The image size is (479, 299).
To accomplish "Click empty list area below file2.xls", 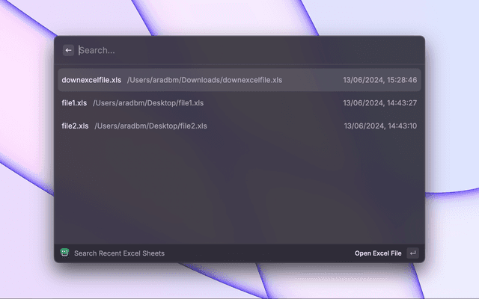I will pos(239,187).
